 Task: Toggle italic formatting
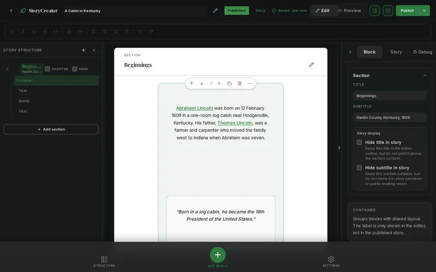tap(23, 31)
